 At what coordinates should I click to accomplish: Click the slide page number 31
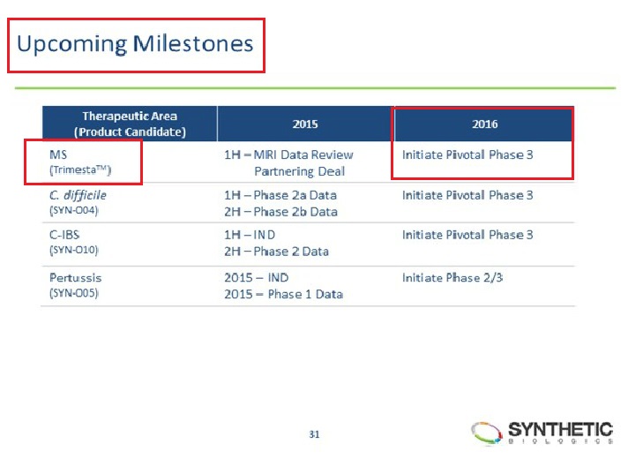(x=314, y=433)
